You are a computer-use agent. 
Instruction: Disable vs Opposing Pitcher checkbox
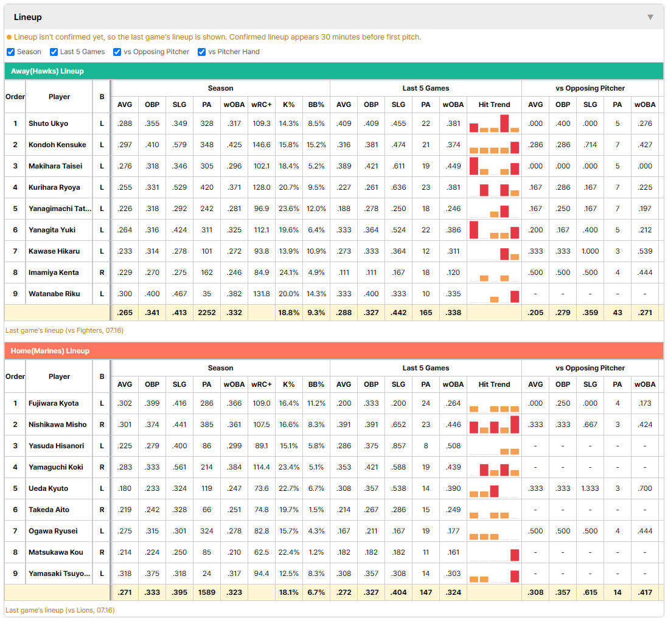[x=117, y=52]
